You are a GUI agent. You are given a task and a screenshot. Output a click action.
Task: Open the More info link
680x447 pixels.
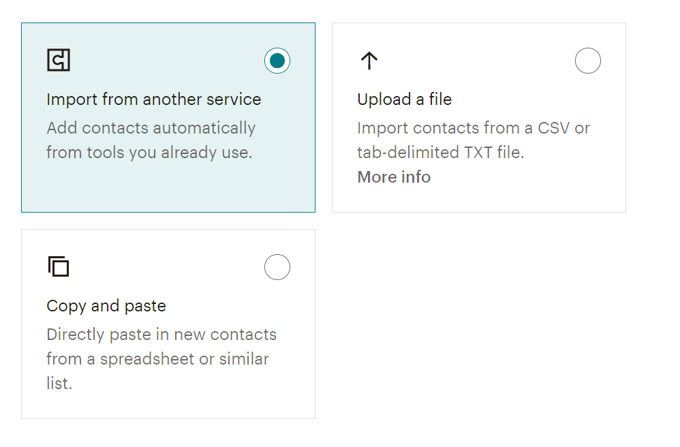(394, 177)
